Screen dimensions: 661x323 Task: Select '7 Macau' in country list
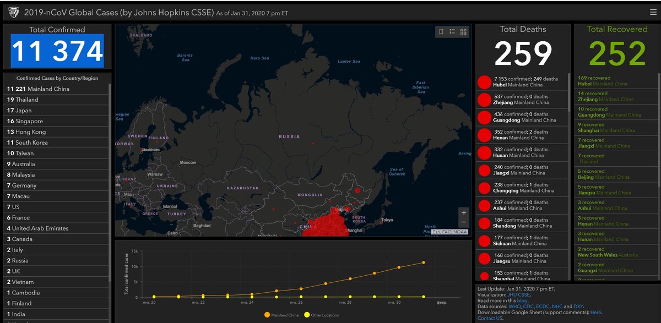(56, 196)
